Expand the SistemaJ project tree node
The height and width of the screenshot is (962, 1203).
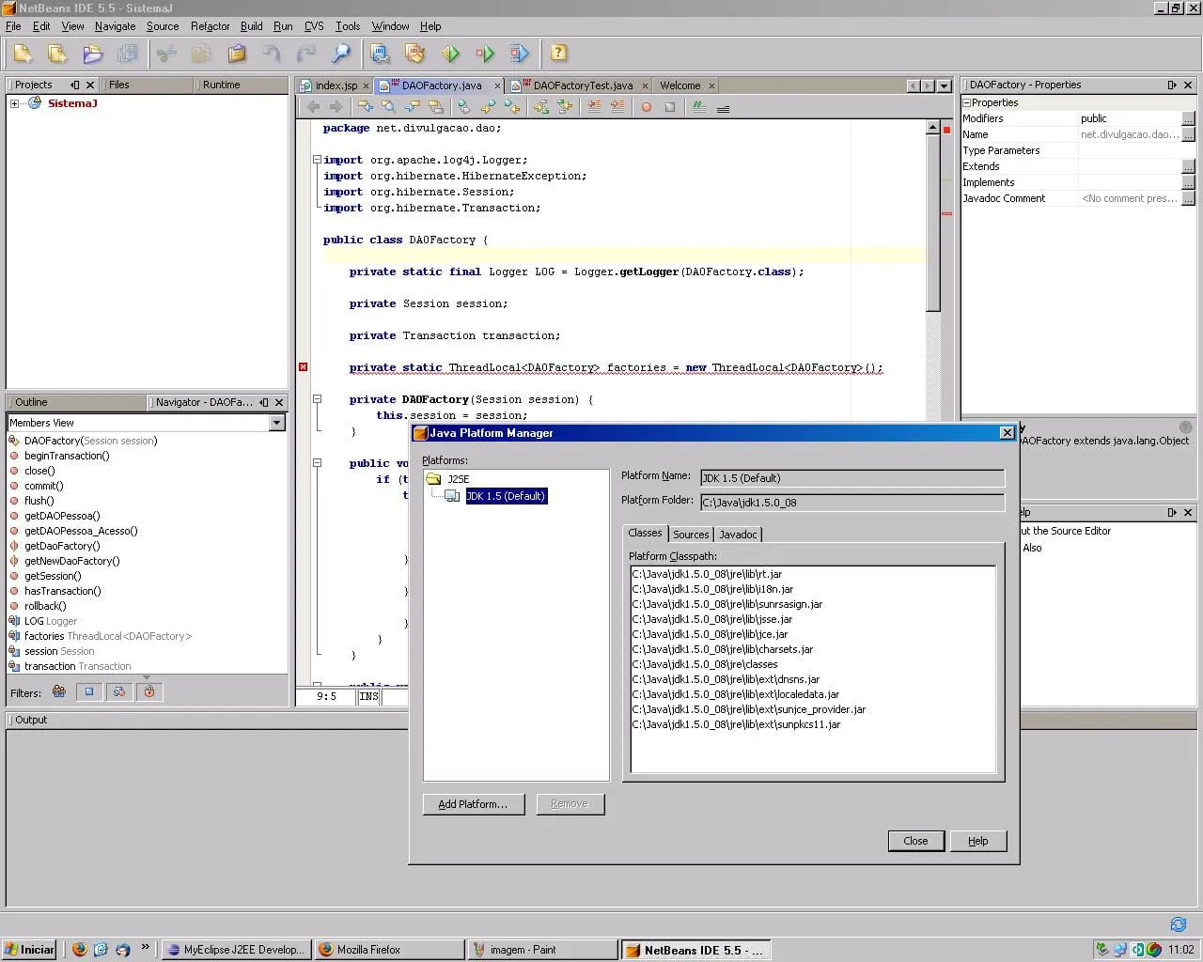(15, 103)
